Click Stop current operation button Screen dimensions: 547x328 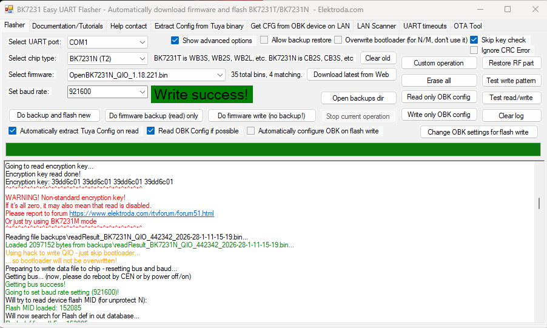[358, 116]
